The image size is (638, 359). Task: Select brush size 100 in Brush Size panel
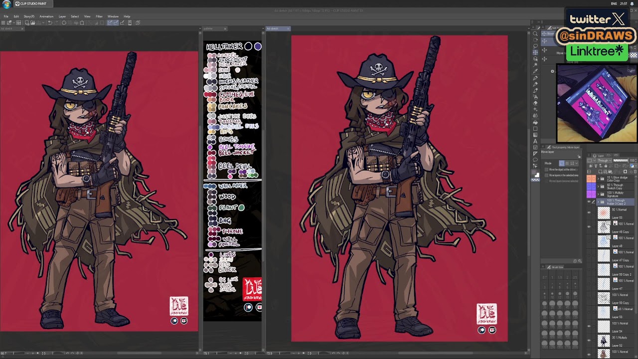[567, 316]
